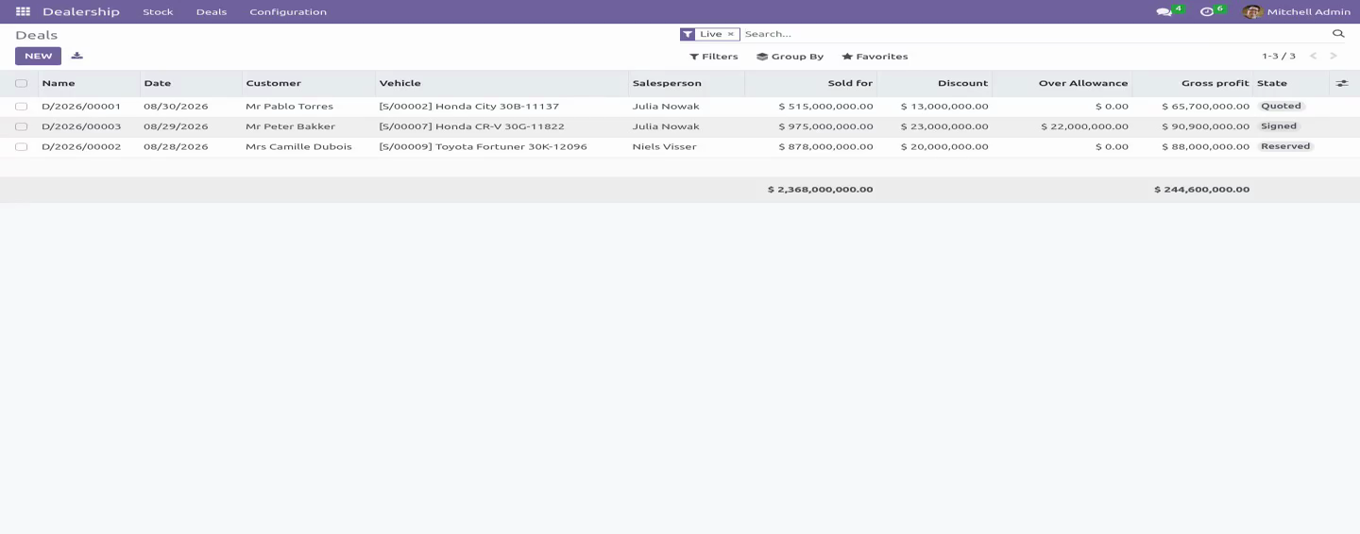This screenshot has height=534, width=1360.
Task: Open the activities clock icon
Action: point(1206,11)
